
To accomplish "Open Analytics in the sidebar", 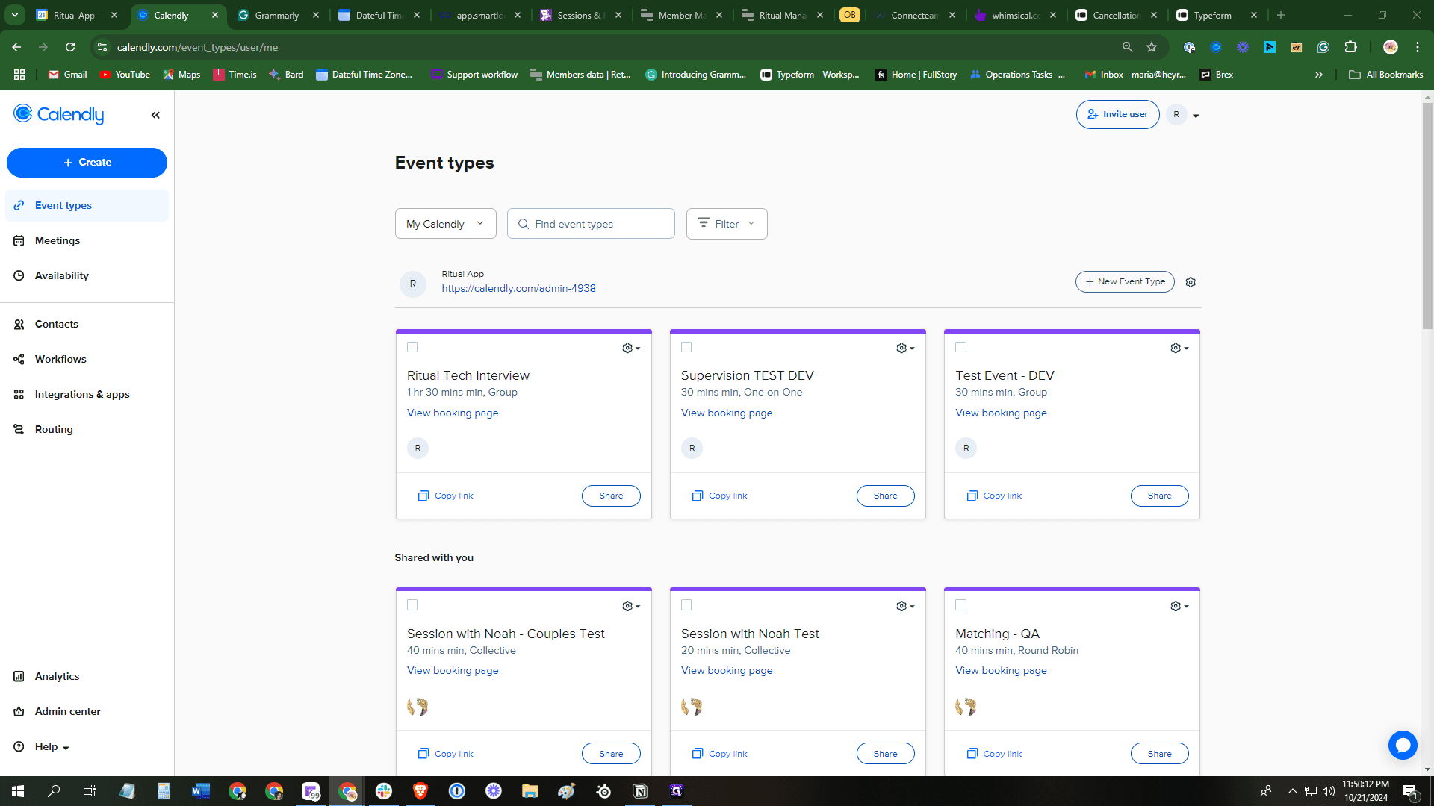I will [87, 676].
